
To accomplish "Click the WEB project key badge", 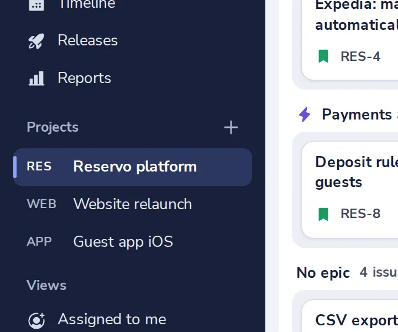I will [41, 204].
